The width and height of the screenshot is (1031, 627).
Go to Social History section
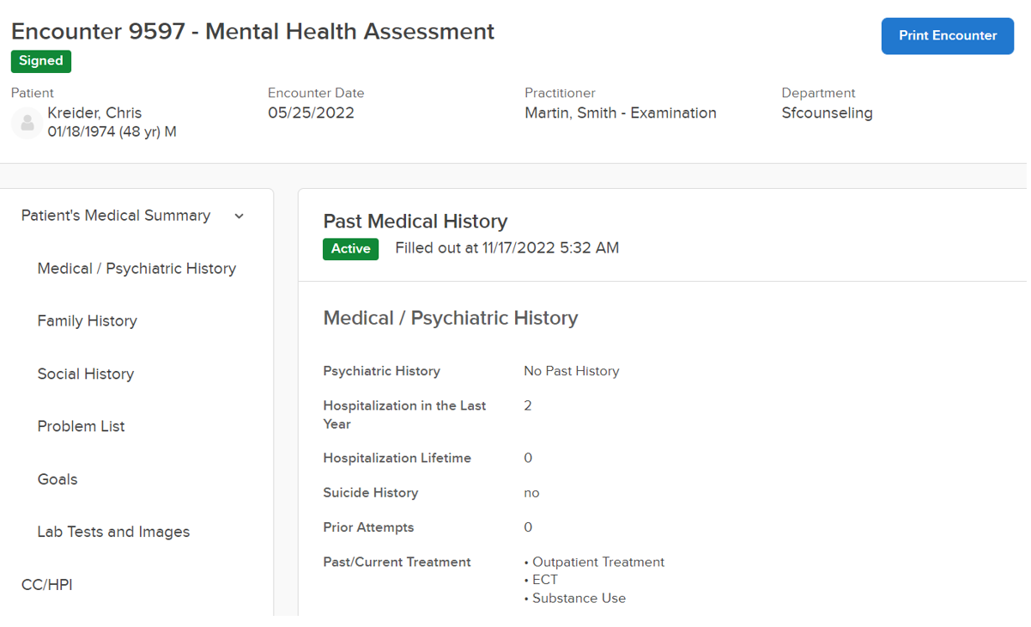(x=86, y=374)
